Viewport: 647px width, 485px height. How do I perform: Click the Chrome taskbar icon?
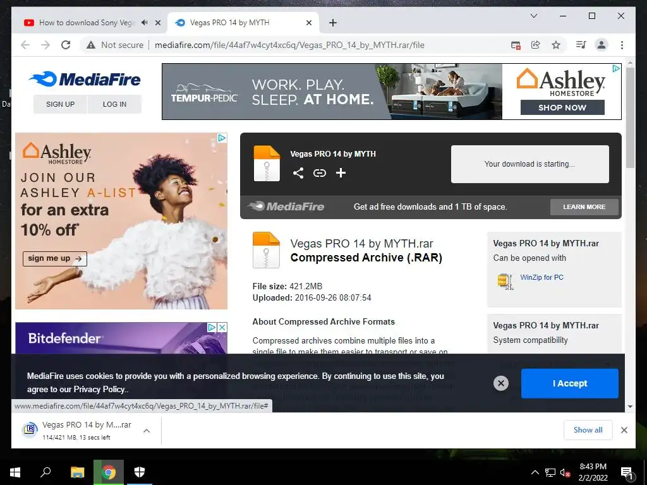coord(109,472)
